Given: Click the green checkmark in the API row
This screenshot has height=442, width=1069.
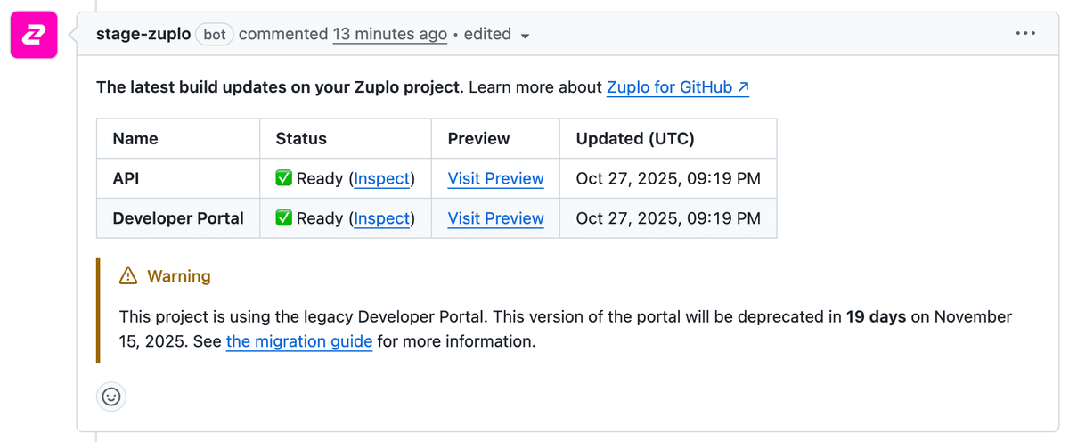Looking at the screenshot, I should (x=284, y=178).
